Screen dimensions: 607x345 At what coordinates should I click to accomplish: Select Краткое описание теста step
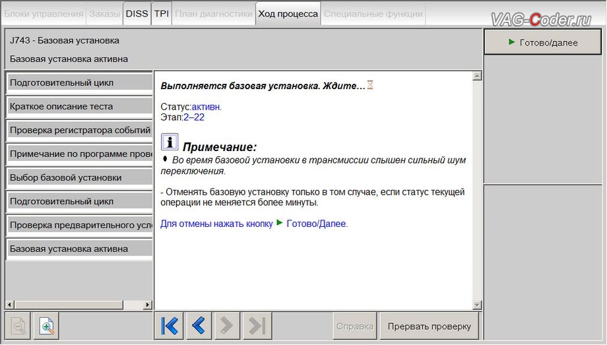(79, 106)
